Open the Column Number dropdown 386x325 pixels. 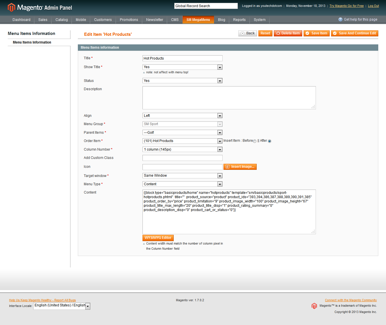pos(183,149)
